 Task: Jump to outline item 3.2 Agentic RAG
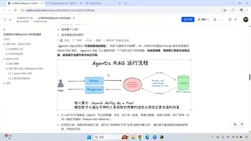[x=24, y=69]
